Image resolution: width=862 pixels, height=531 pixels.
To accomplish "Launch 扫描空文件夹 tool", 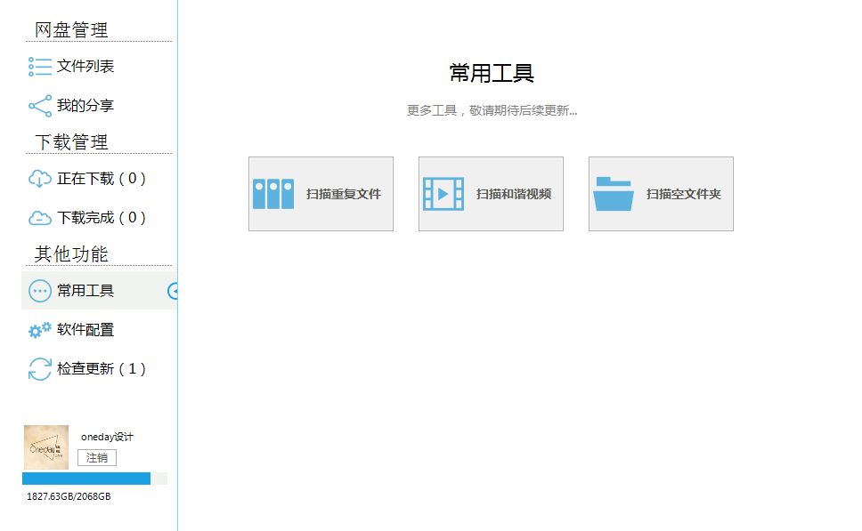I will pyautogui.click(x=661, y=194).
